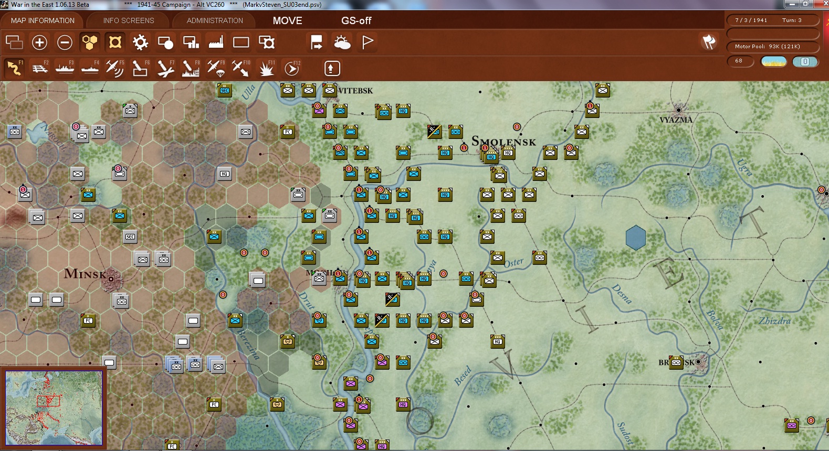829x451 pixels.
Task: Show the weather map with sun-cloud icon
Action: click(342, 42)
